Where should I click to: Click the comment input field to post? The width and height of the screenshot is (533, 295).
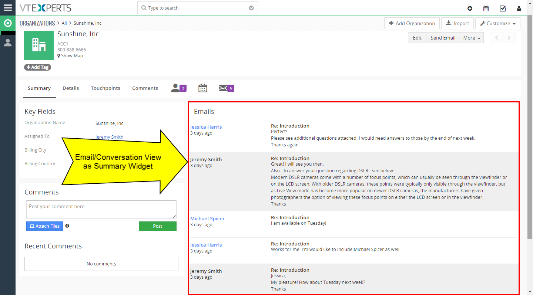click(101, 210)
